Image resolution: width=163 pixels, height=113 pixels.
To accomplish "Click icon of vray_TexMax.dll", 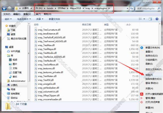I will (36, 45).
